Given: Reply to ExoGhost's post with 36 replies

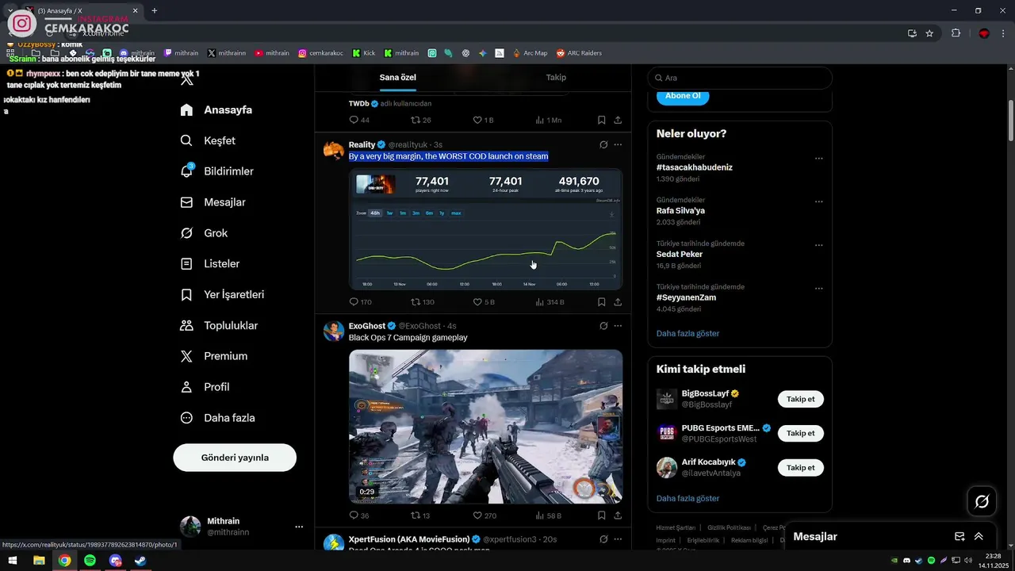Looking at the screenshot, I should coord(359,515).
